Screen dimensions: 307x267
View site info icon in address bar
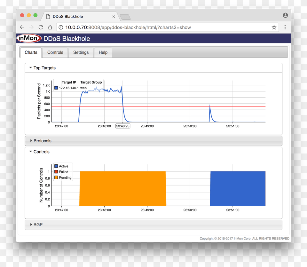[x=61, y=27]
